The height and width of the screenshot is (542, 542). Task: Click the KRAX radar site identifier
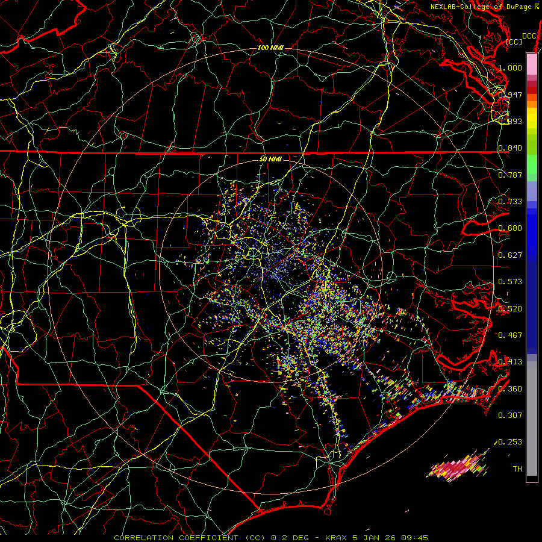point(336,538)
